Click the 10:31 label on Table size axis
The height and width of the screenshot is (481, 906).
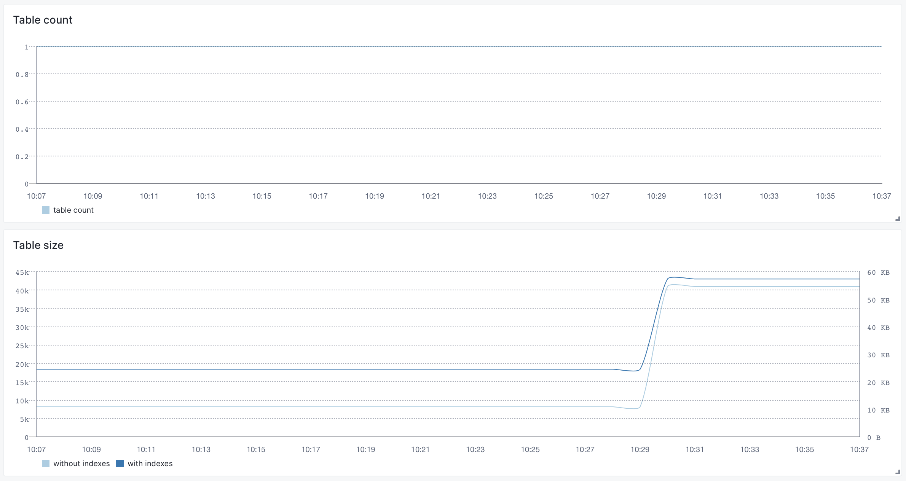(695, 449)
